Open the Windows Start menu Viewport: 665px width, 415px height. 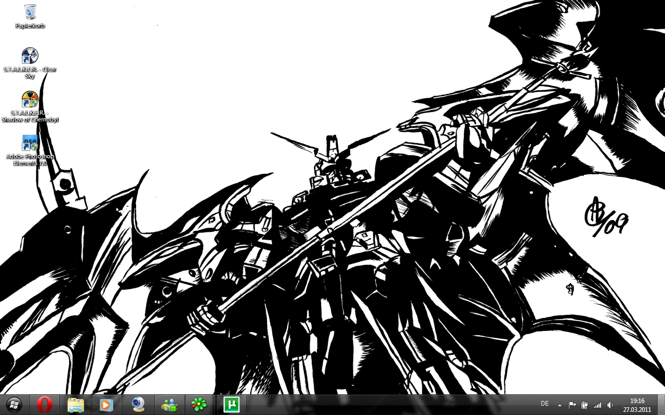click(x=14, y=405)
